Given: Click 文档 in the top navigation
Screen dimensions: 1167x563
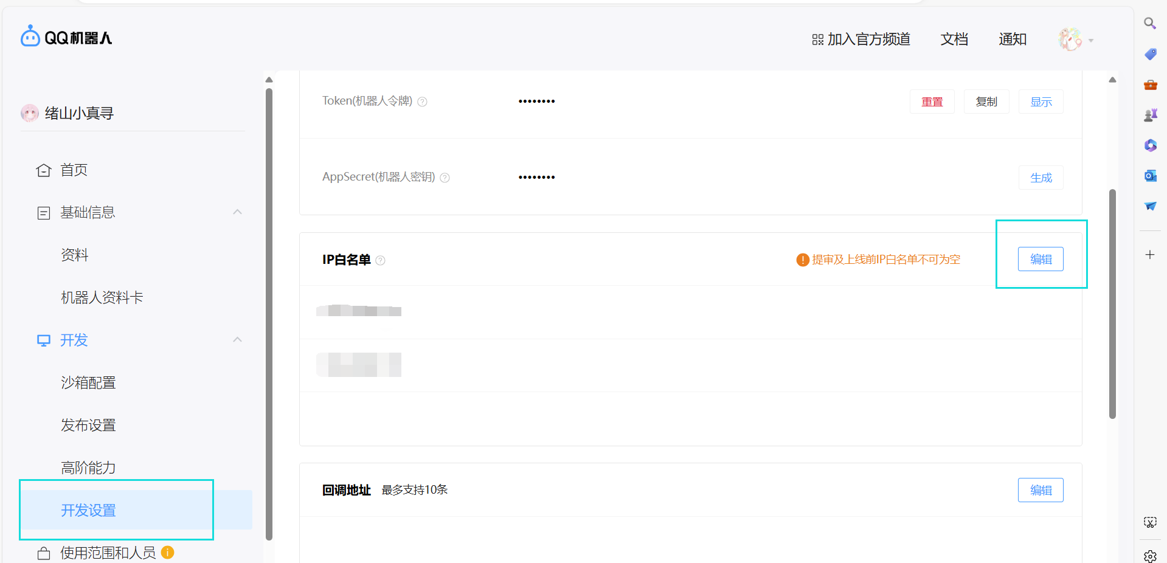Looking at the screenshot, I should [954, 40].
